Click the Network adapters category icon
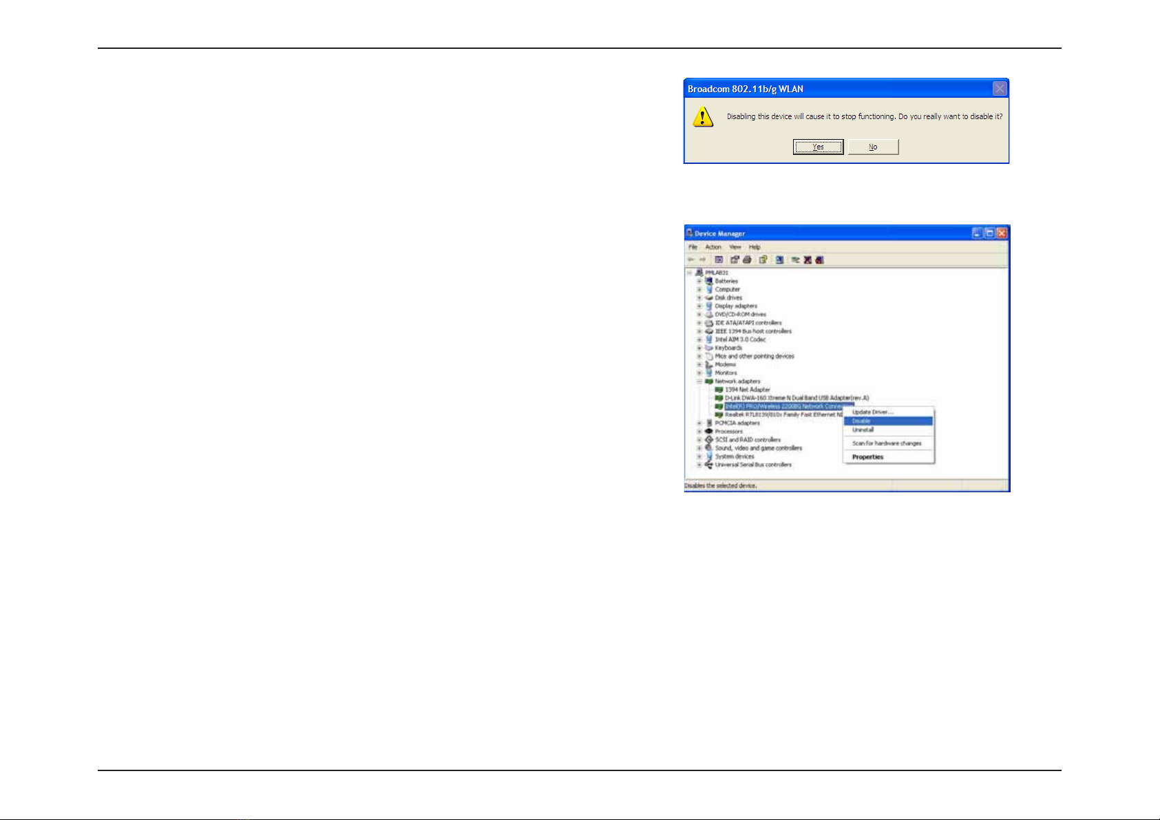The height and width of the screenshot is (820, 1160). coord(709,381)
